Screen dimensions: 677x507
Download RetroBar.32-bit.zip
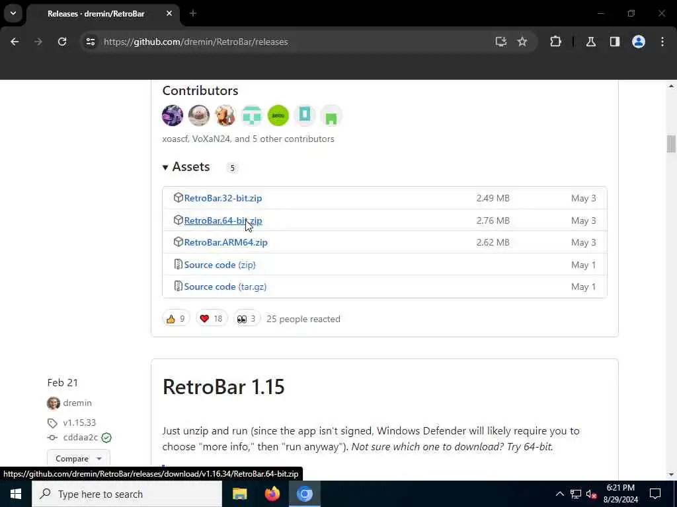[x=223, y=198]
